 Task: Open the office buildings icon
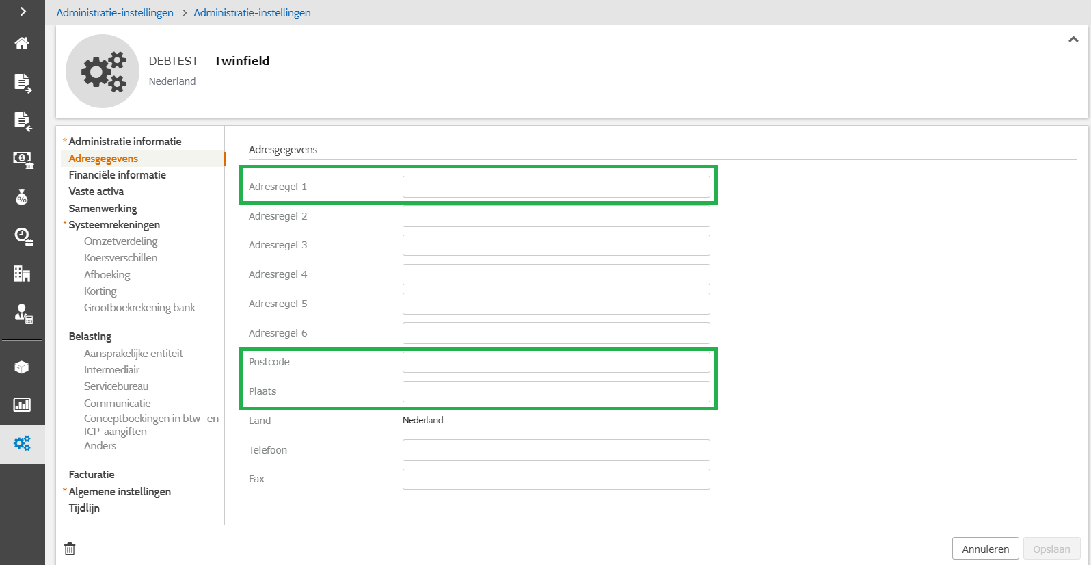[22, 274]
